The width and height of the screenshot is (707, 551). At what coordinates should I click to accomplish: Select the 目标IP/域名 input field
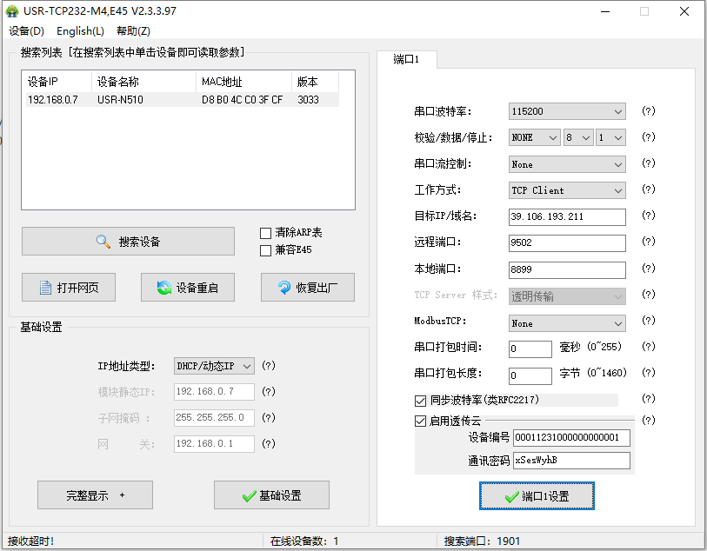pyautogui.click(x=566, y=216)
